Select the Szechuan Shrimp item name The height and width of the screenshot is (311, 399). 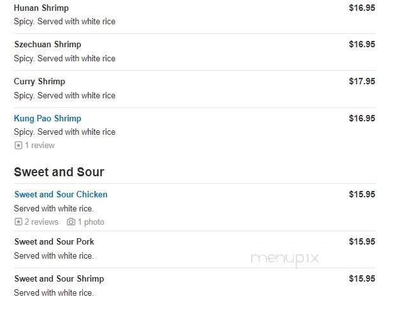pos(47,45)
